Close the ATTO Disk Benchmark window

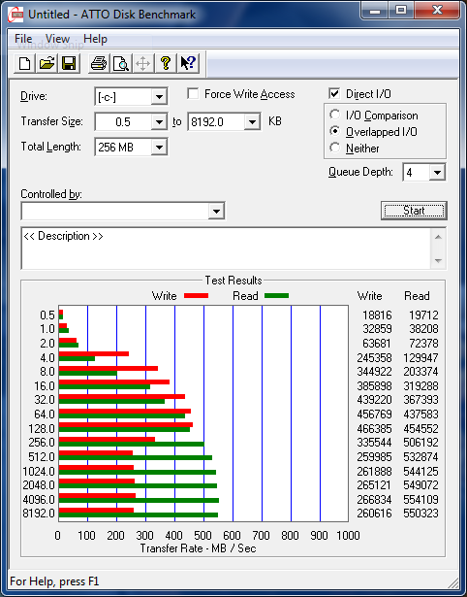(437, 11)
